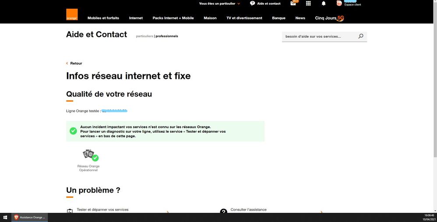
Task: Click the arrow next to Tester et dépanner
Action: pos(168,212)
